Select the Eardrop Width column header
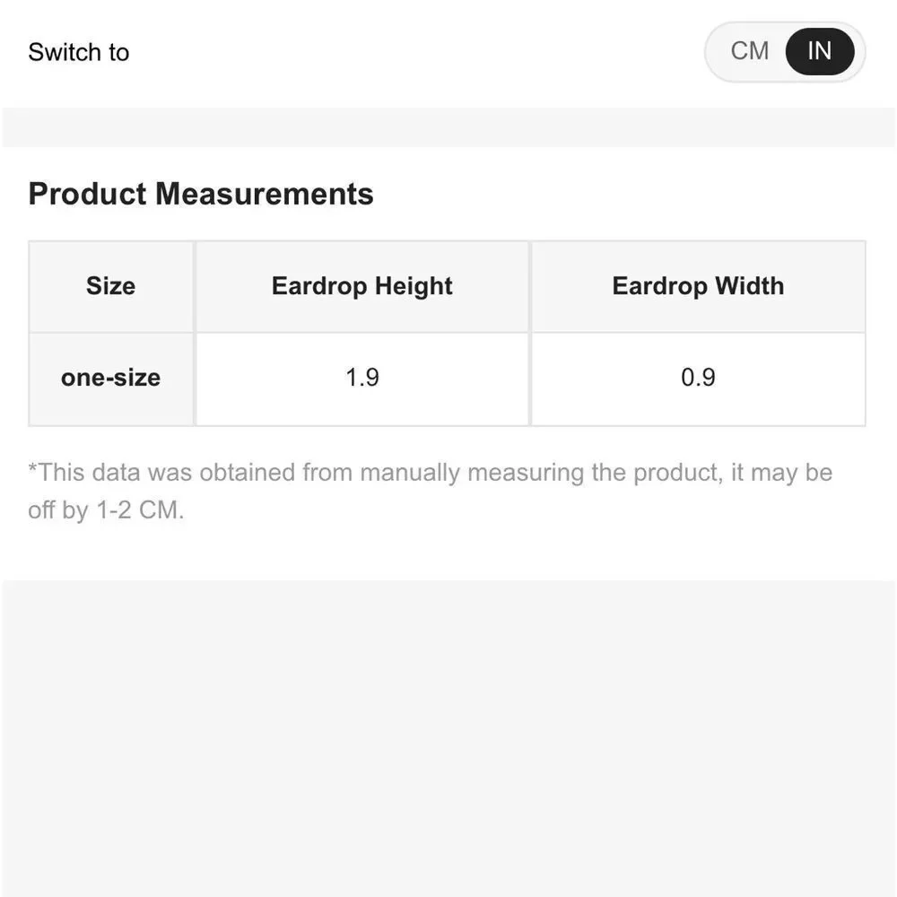Screen dimensions: 897x897 coord(698,286)
